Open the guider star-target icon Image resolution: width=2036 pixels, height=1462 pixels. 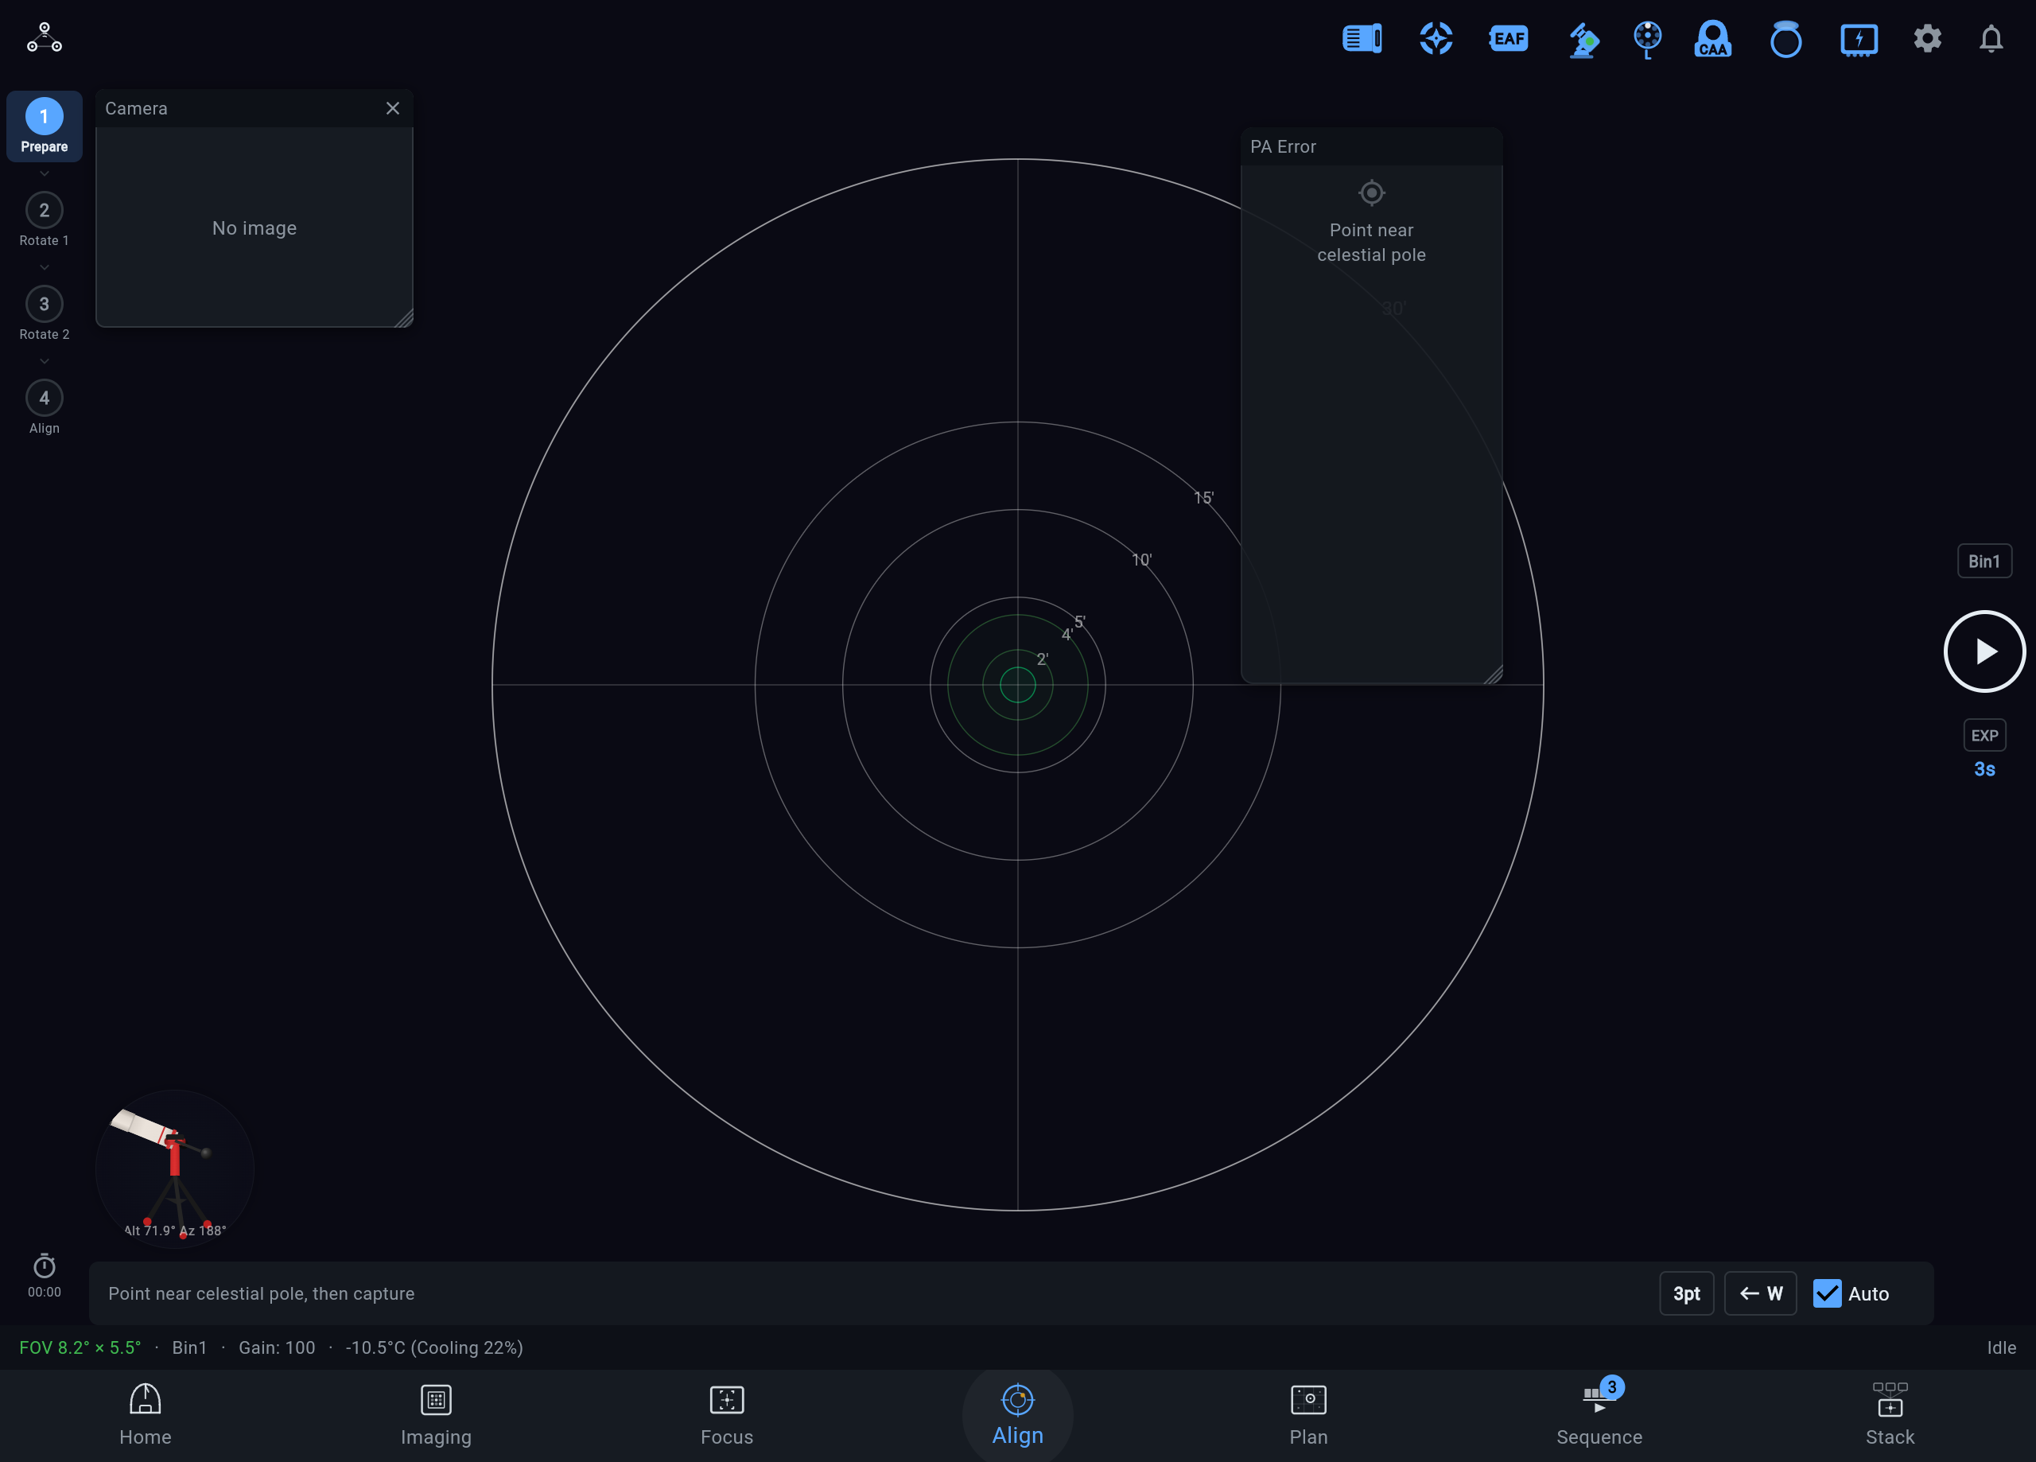pos(1436,39)
